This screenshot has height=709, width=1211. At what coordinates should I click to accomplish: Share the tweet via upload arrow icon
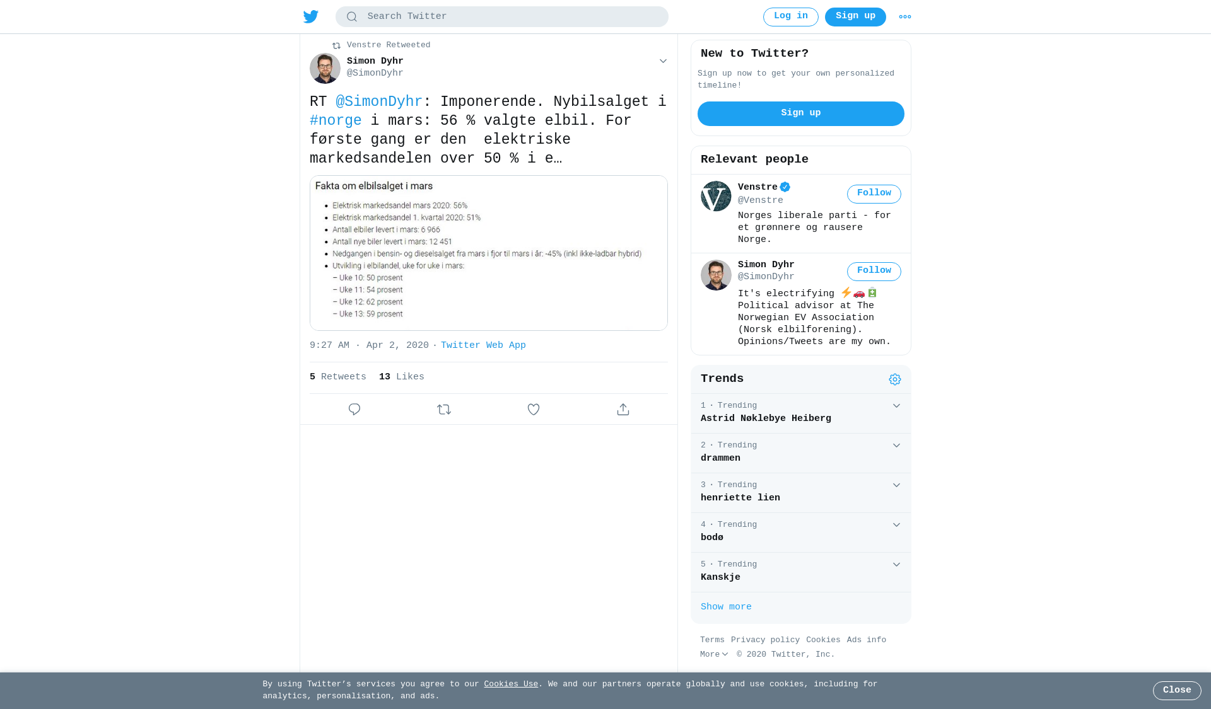[x=623, y=410]
